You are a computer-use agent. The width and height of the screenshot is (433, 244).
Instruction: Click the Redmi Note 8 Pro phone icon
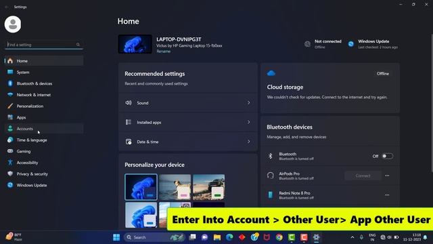pos(271,195)
